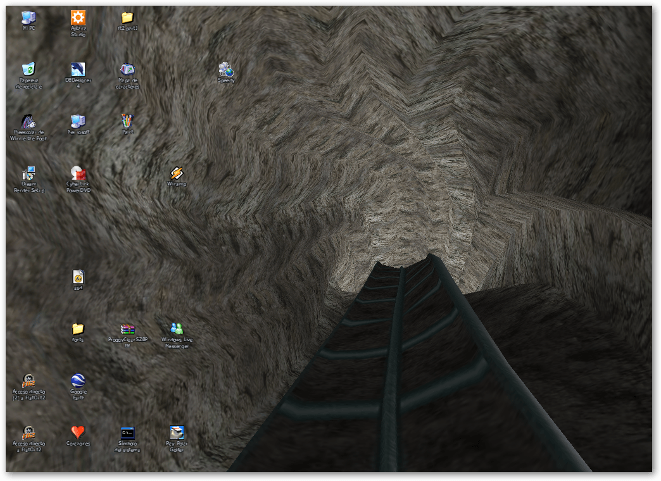Select the Dream Render Setup installer
The width and height of the screenshot is (661, 481).
(28, 173)
